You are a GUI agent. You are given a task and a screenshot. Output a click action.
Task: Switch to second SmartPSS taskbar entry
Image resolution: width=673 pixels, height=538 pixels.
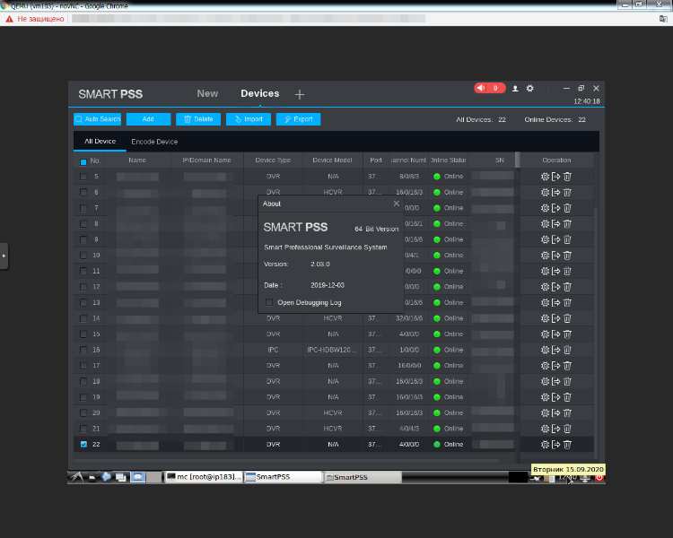point(363,477)
